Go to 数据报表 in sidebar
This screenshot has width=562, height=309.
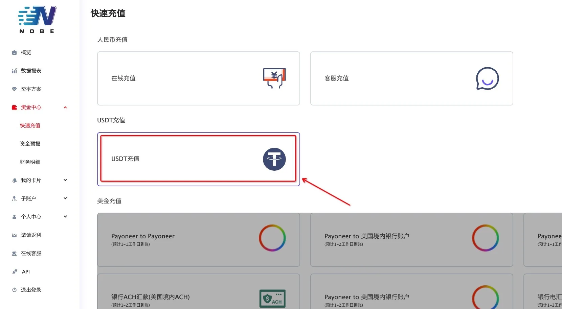(x=31, y=71)
